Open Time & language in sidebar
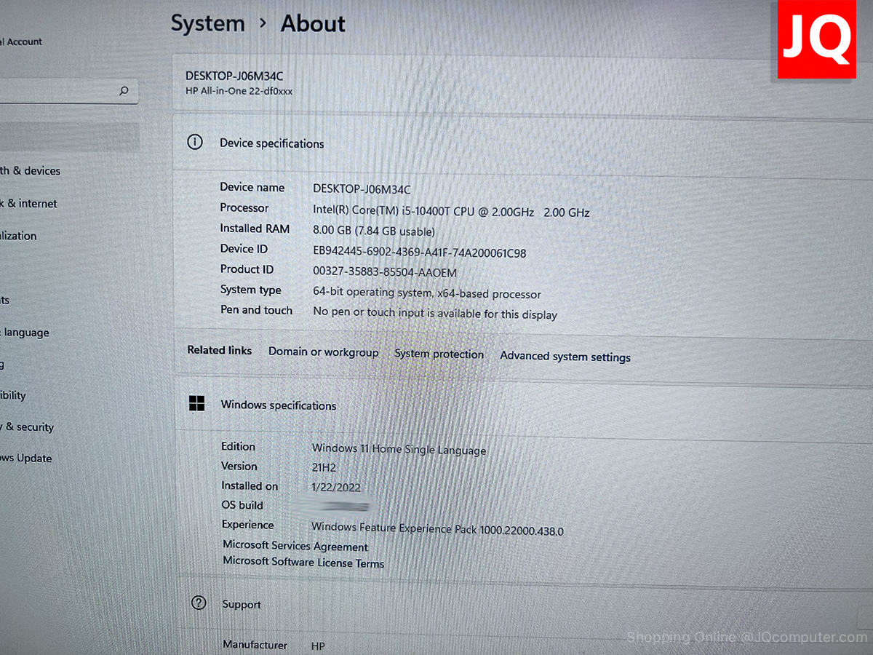This screenshot has height=655, width=873. pyautogui.click(x=25, y=333)
